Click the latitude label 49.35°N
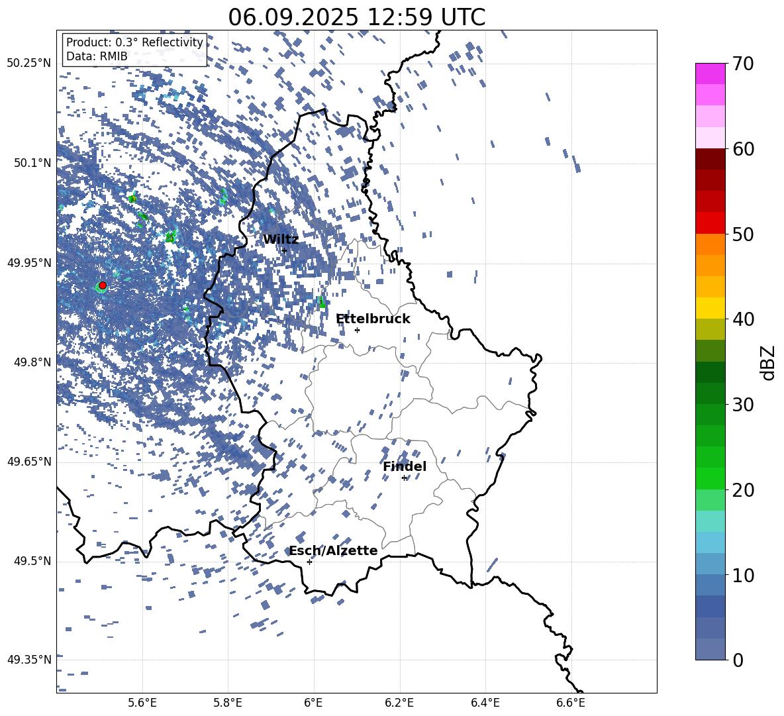 [29, 660]
